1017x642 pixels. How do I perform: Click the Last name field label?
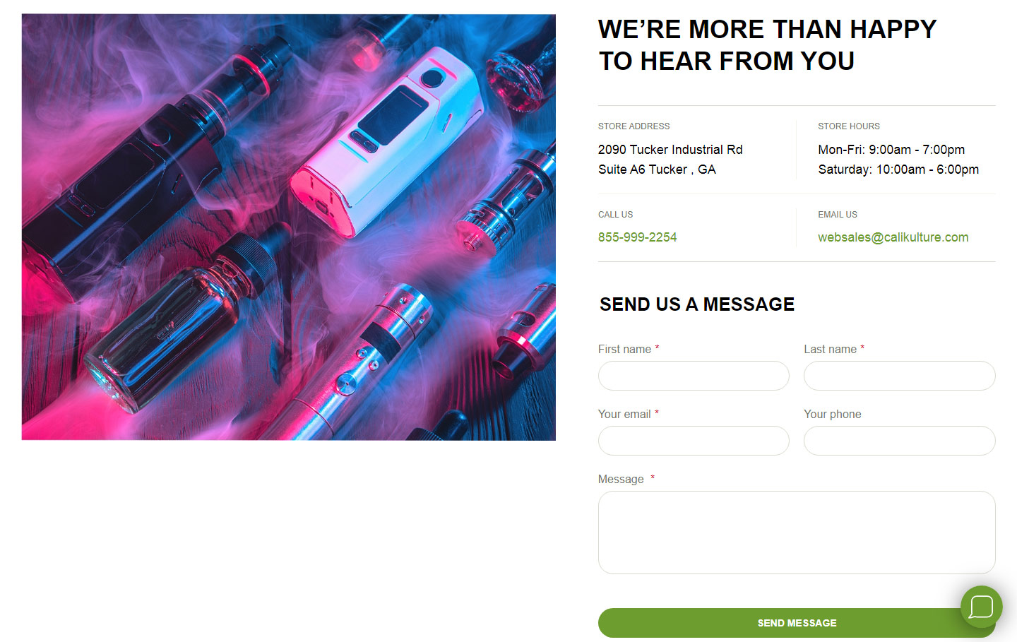[x=830, y=349]
